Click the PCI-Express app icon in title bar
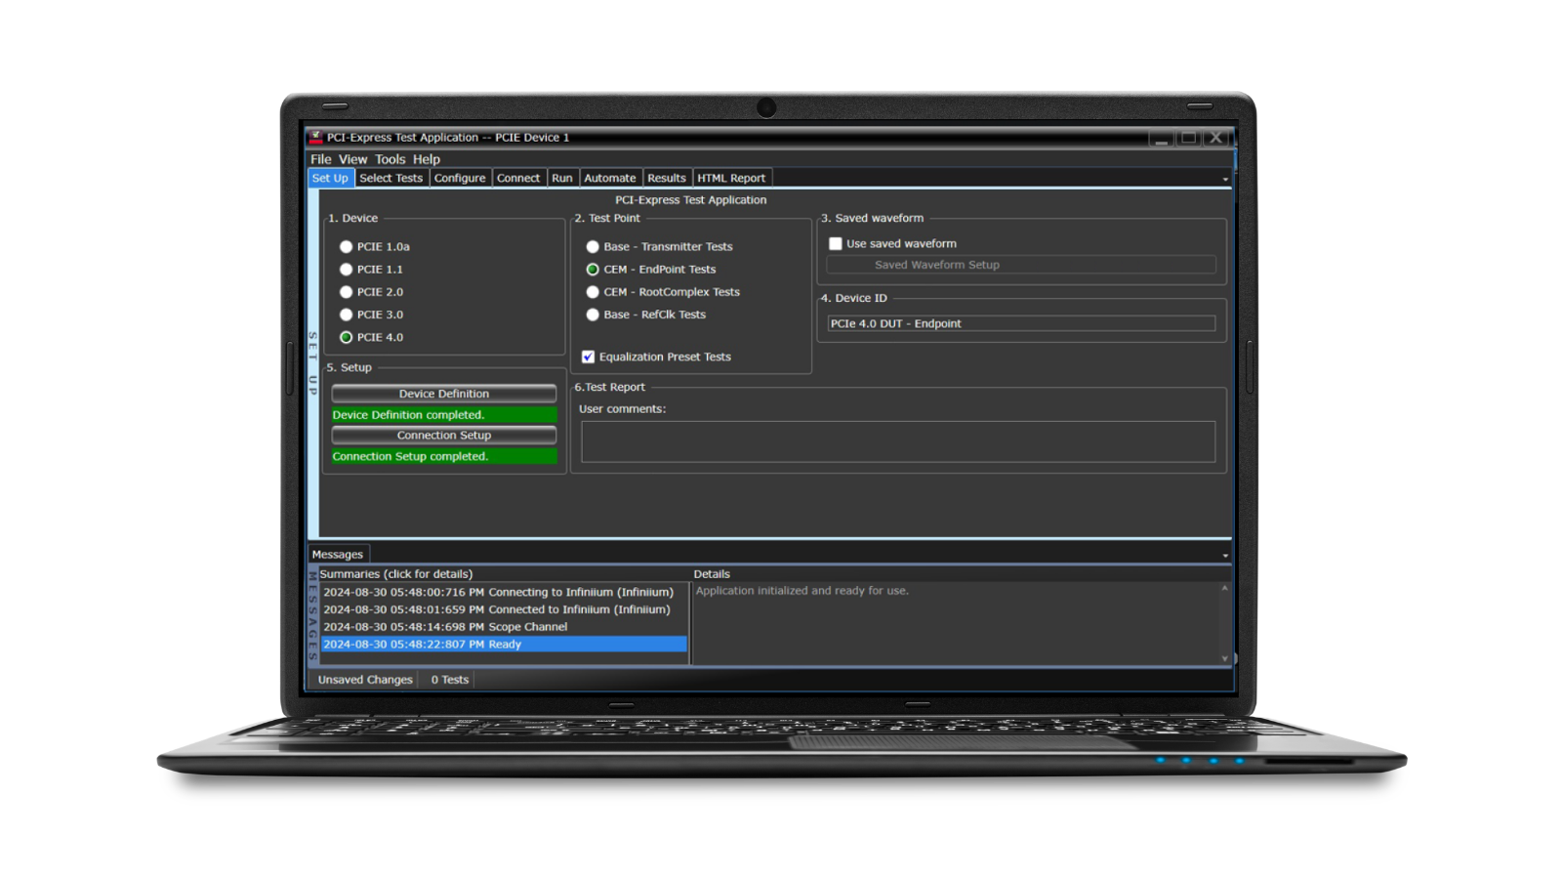This screenshot has height=879, width=1562. [x=315, y=138]
